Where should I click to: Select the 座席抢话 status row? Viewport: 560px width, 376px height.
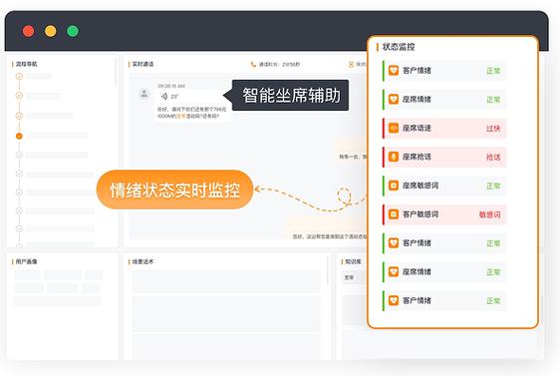444,157
